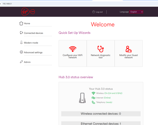
Task: Click the Hub 3.0 device image
Action: coord(82,98)
